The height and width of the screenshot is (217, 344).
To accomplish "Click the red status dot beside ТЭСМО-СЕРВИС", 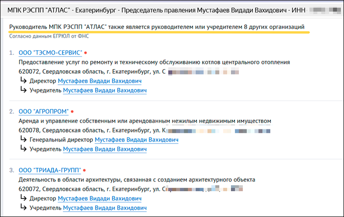I will pyautogui.click(x=86, y=53).
